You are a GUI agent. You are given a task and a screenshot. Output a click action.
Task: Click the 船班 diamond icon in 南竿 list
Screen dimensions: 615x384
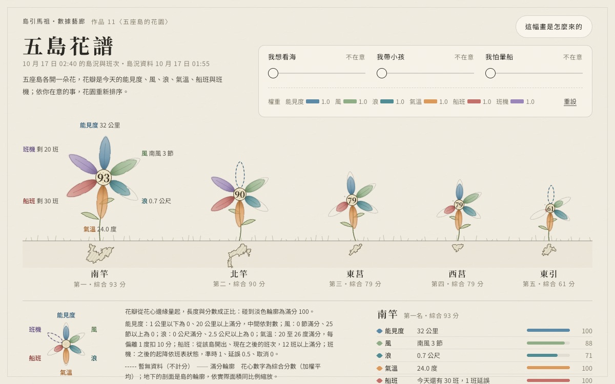[379, 380]
